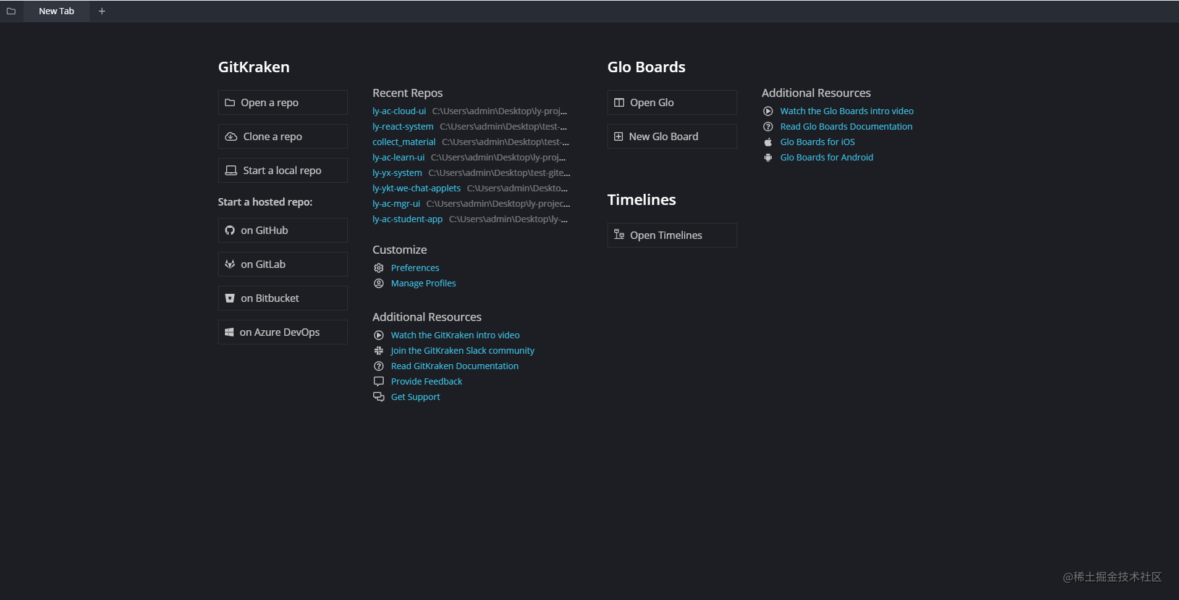Viewport: 1179px width, 600px height.
Task: Click the Manage Profiles avatar icon
Action: (379, 283)
